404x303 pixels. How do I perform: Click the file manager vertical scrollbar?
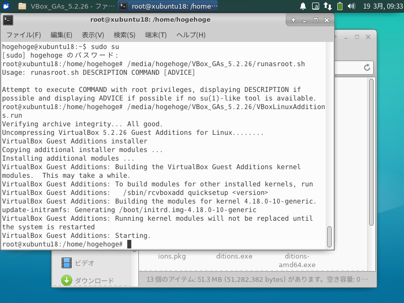(371, 153)
